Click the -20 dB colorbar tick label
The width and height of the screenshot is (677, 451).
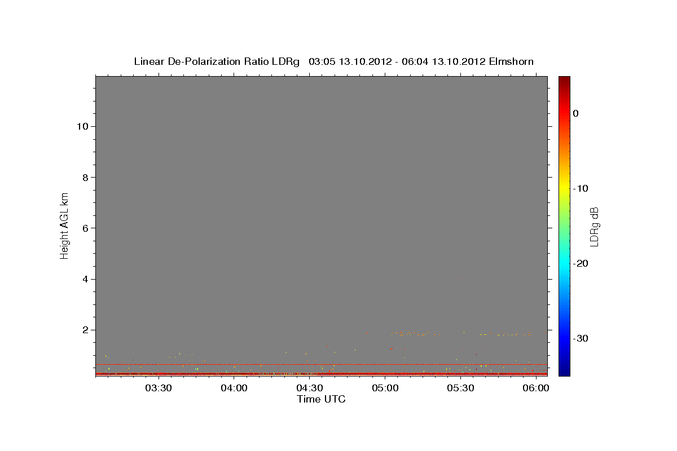click(x=581, y=263)
